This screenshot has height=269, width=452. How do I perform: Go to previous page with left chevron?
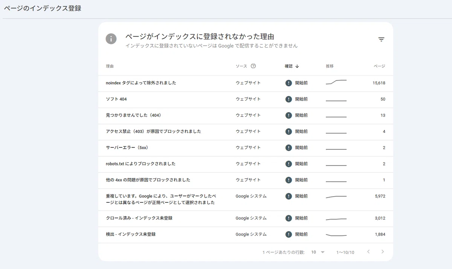pyautogui.click(x=368, y=252)
